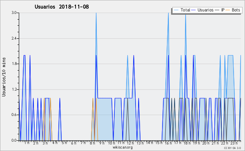Click the y-axis value 0.6

point(14,115)
